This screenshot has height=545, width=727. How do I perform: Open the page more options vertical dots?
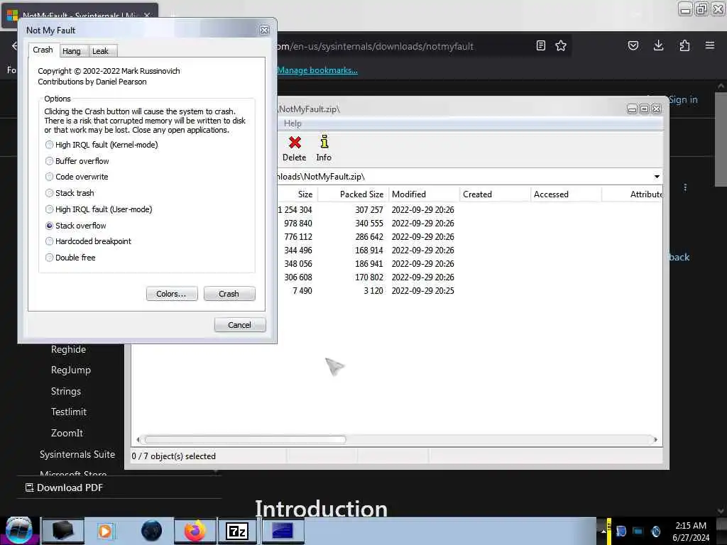pos(685,187)
